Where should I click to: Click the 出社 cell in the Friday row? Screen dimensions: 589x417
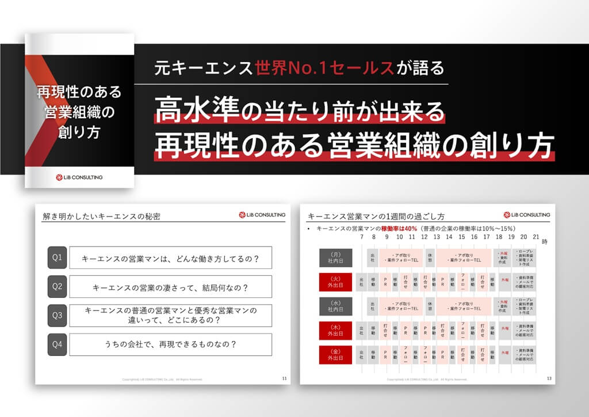click(x=361, y=355)
